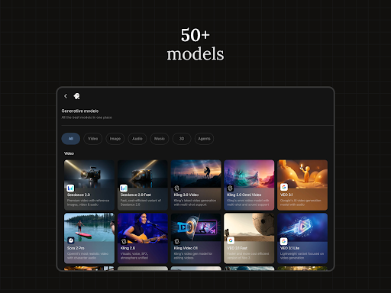The width and height of the screenshot is (391, 293).
Task: Open the Kling 2.6 card thumbnail
Action: point(143,227)
